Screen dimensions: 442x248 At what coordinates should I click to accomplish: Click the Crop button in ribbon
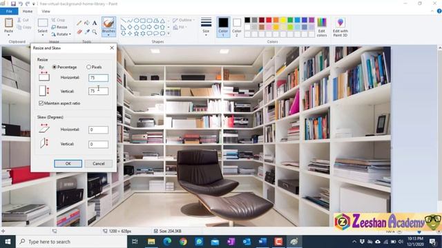point(58,20)
